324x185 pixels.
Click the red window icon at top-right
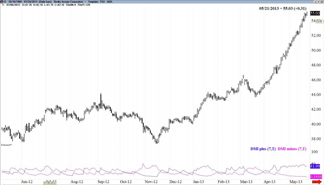point(321,2)
